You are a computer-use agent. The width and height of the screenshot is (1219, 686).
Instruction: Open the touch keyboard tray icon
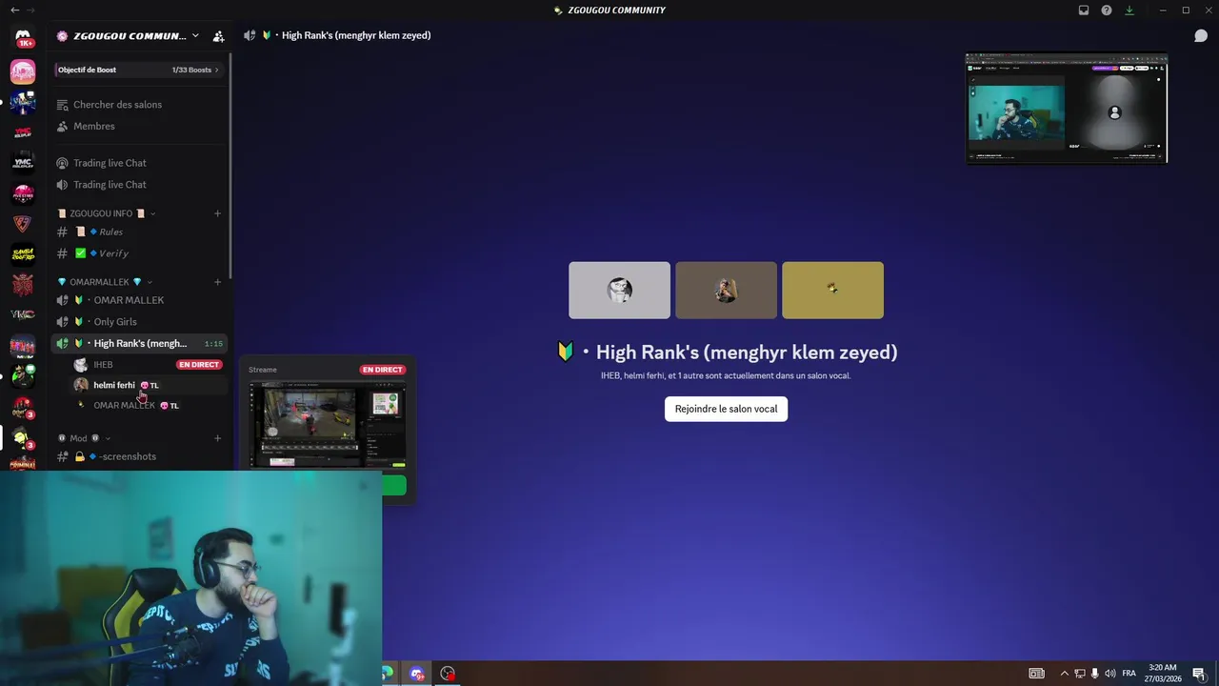point(1037,674)
